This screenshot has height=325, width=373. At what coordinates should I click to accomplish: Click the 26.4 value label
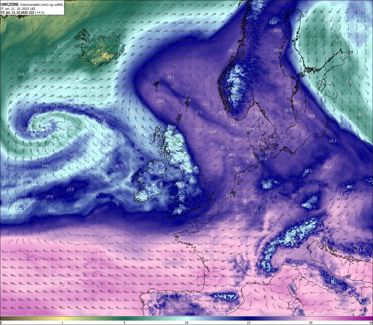point(250,129)
